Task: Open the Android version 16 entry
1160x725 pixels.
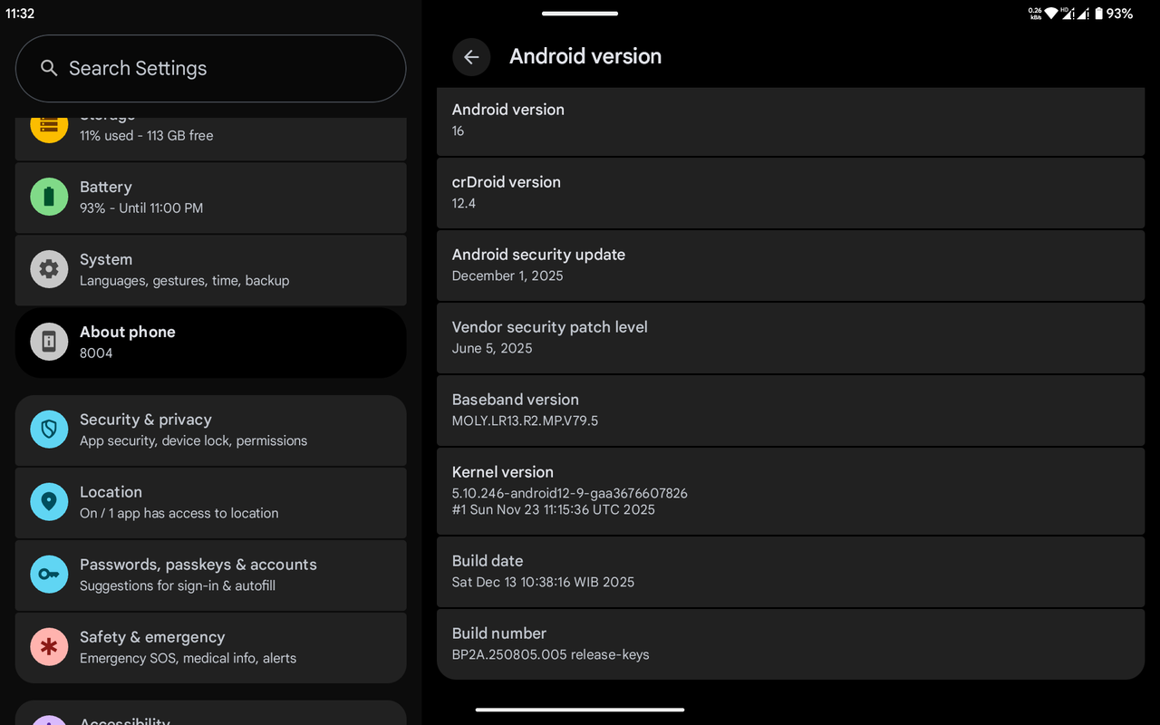Action: coord(790,120)
